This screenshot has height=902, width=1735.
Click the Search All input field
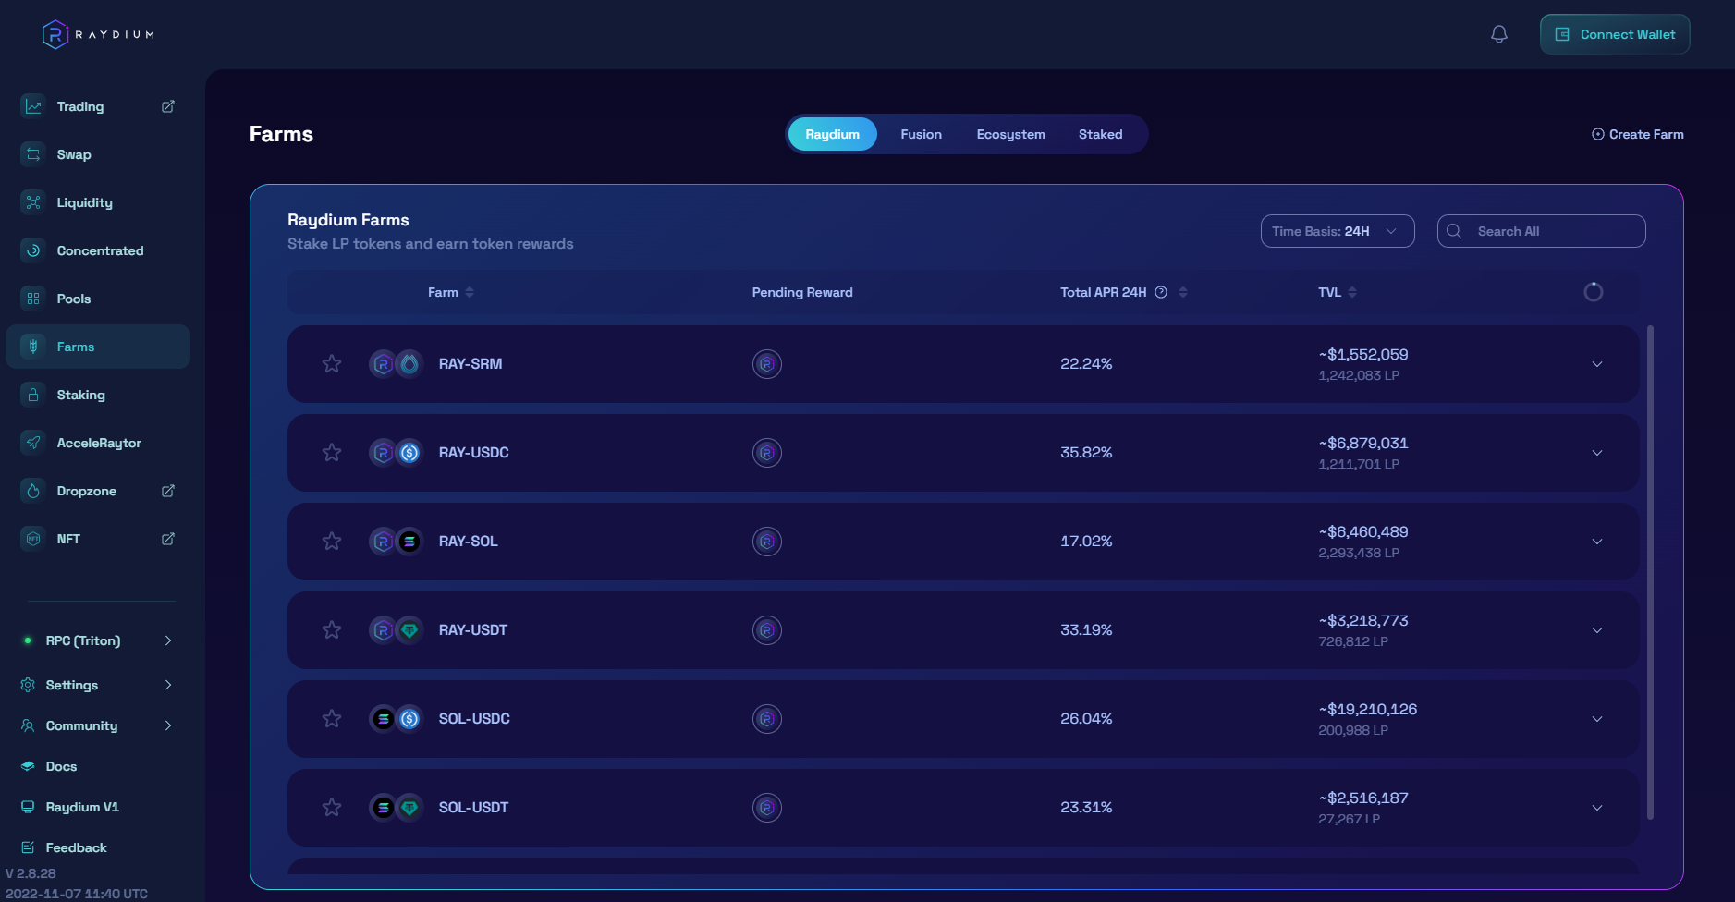[1541, 231]
